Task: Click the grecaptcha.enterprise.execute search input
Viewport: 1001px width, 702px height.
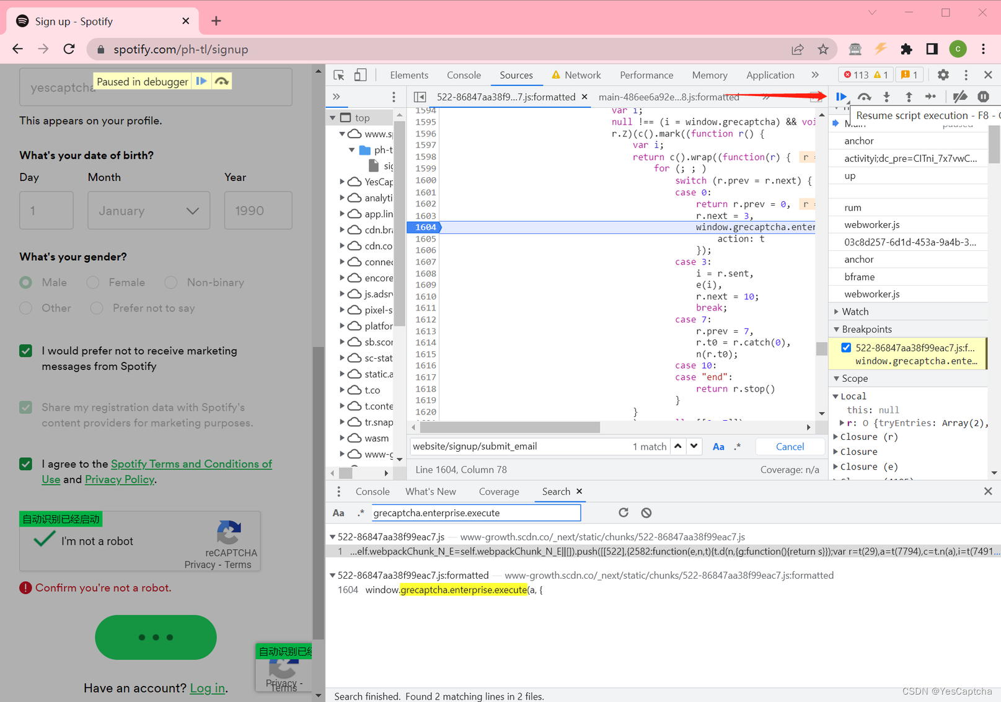Action: [x=476, y=512]
